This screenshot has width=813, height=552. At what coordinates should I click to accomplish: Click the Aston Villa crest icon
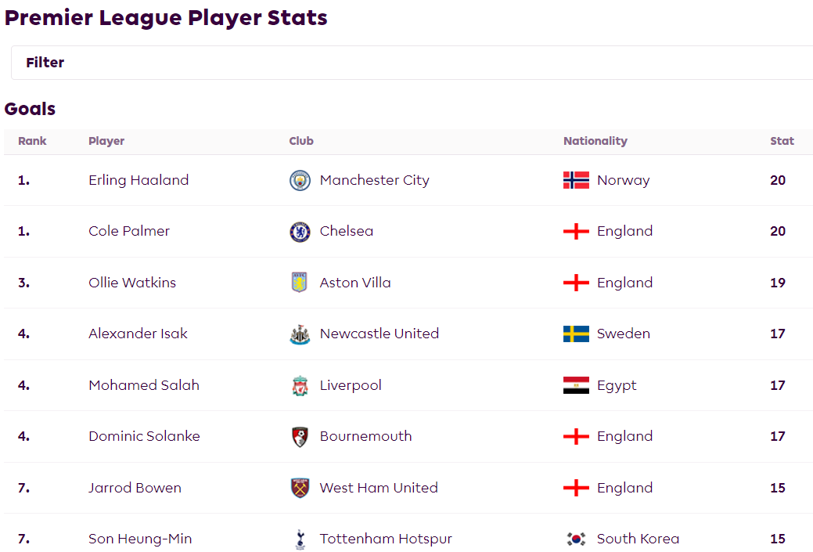pos(300,283)
